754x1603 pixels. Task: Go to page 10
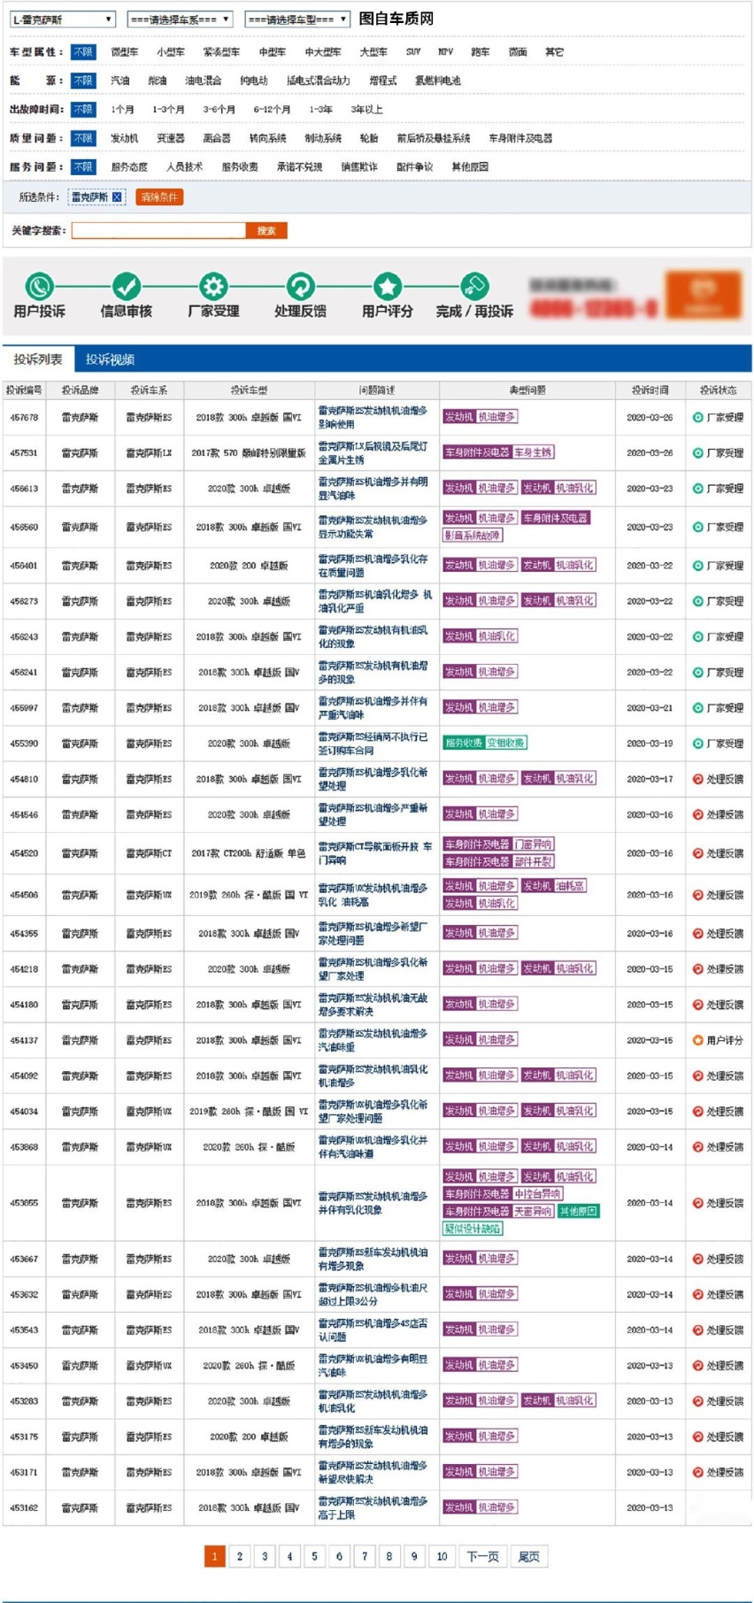[442, 1556]
